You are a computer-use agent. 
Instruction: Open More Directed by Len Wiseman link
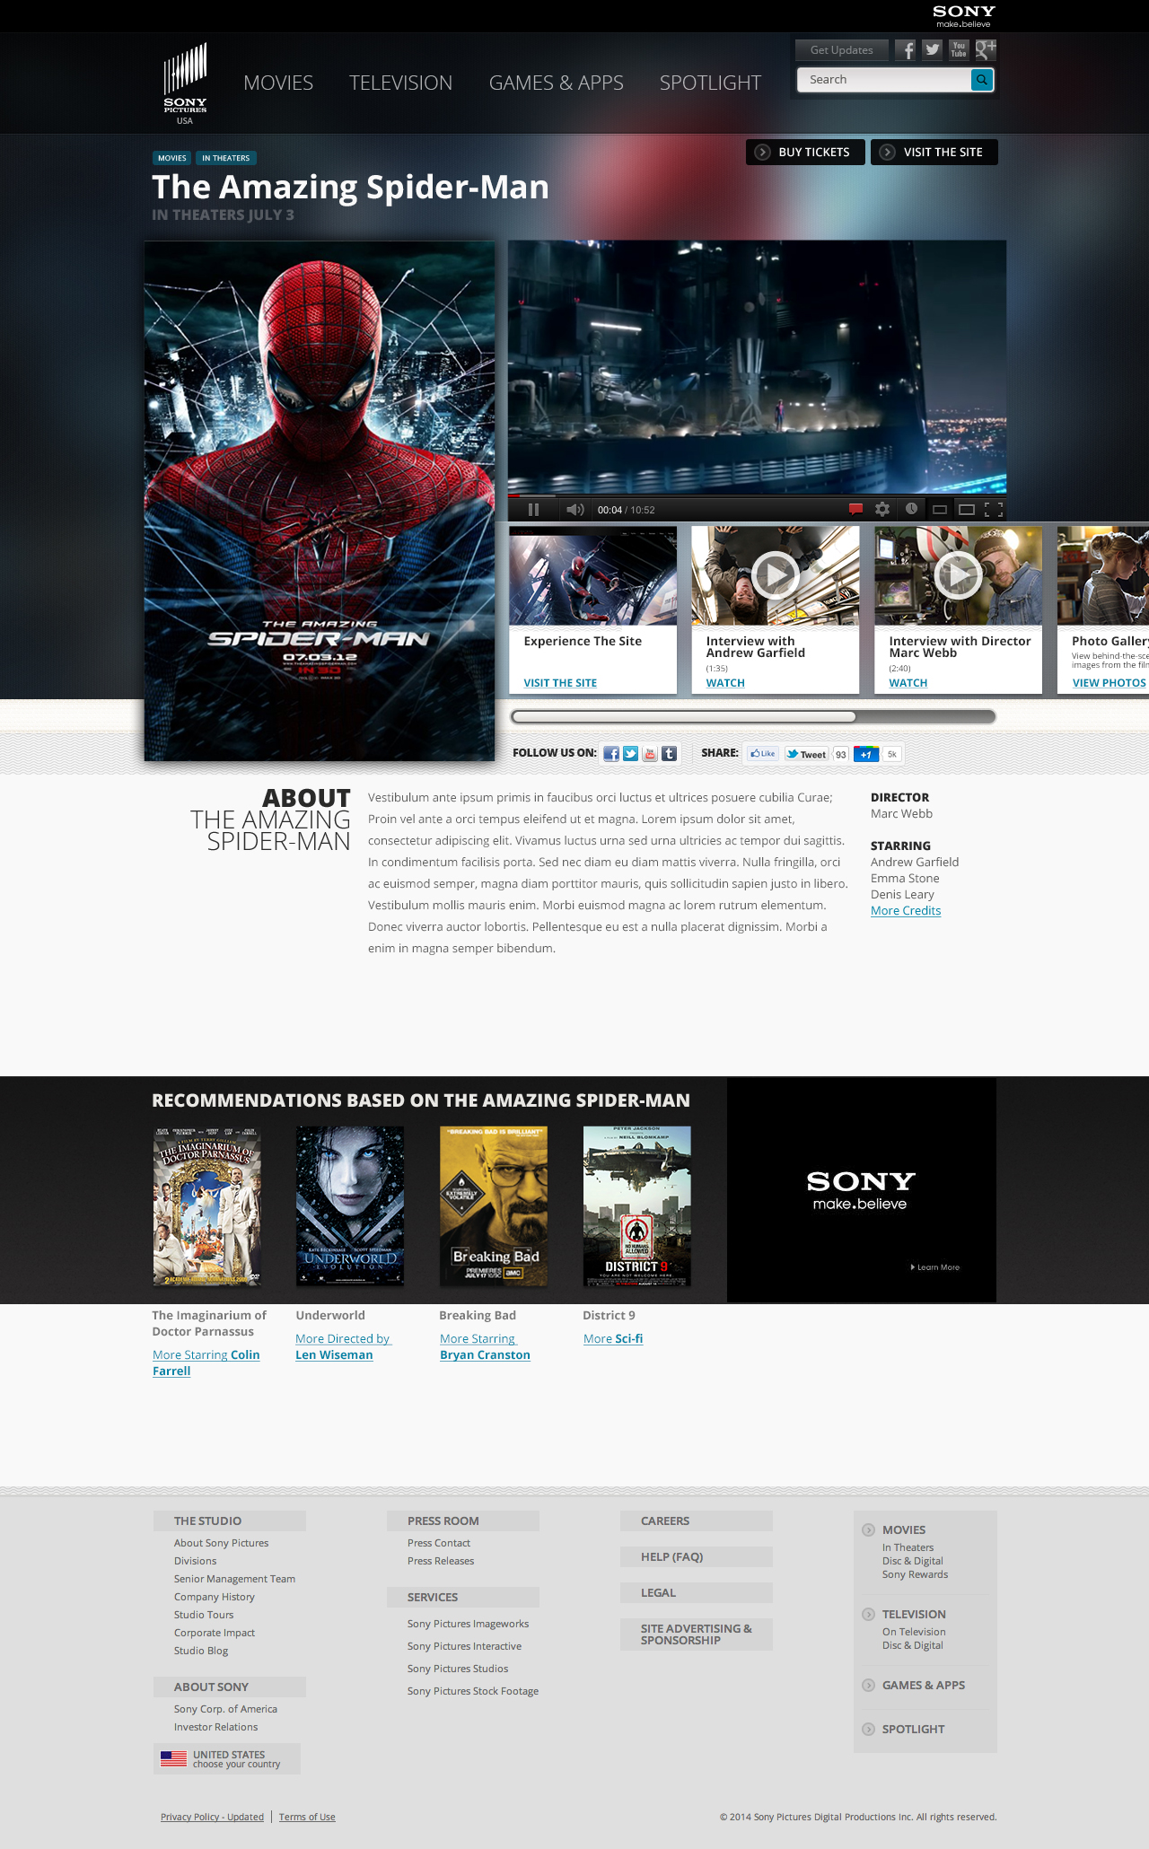point(343,1346)
